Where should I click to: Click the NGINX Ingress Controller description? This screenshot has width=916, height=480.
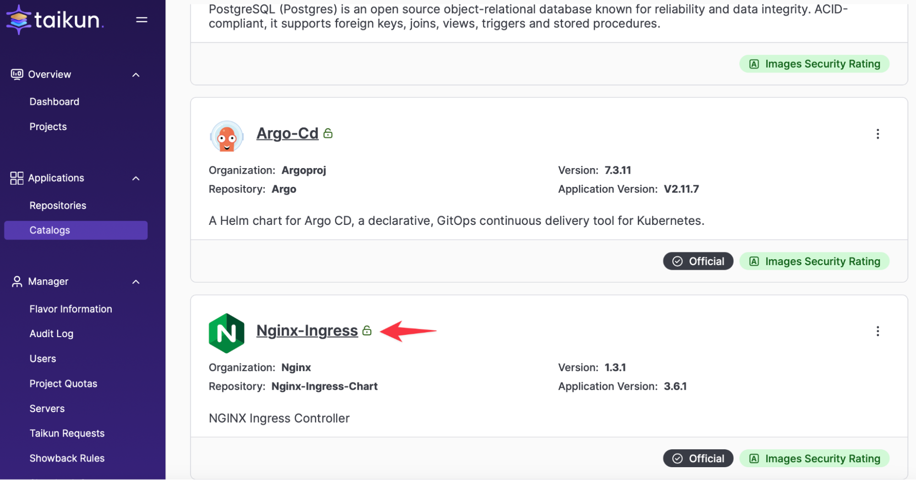click(279, 418)
